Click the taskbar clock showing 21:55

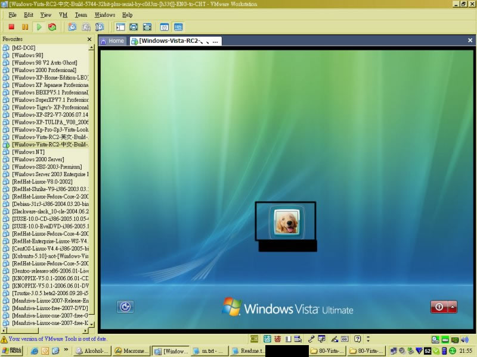coord(466,351)
